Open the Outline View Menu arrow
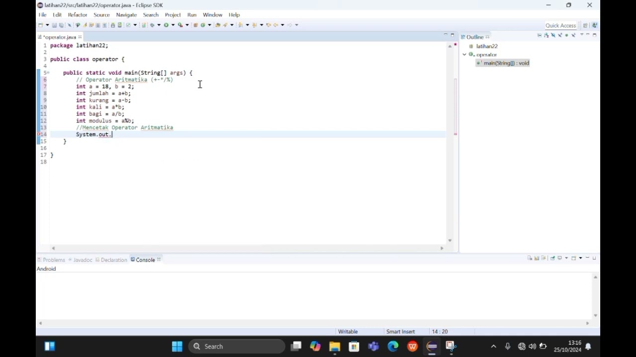 tap(582, 35)
